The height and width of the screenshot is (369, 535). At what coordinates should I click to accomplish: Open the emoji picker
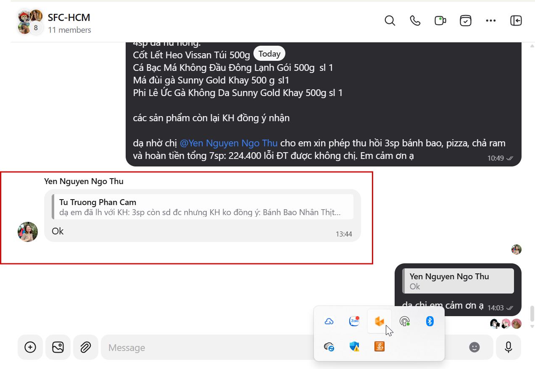[474, 347]
